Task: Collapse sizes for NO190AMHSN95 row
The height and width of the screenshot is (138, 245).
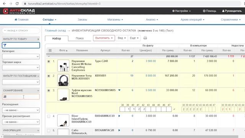Action: (x=119, y=90)
